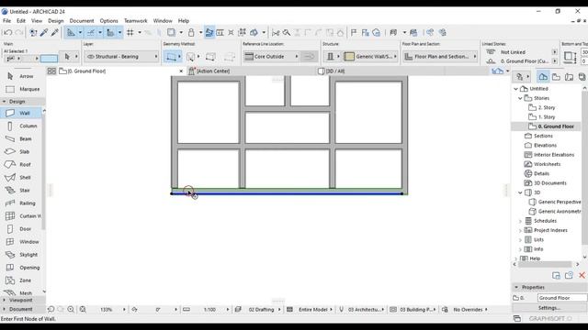Click the lock icon in toolbar
Screen dimensions: 588x330
coord(191,33)
